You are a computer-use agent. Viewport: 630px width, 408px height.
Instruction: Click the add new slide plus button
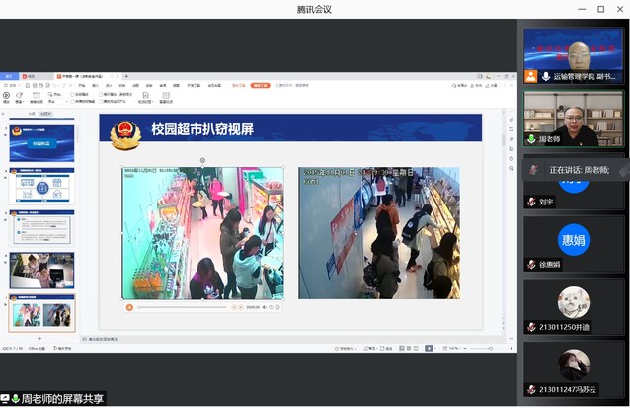coord(39,339)
